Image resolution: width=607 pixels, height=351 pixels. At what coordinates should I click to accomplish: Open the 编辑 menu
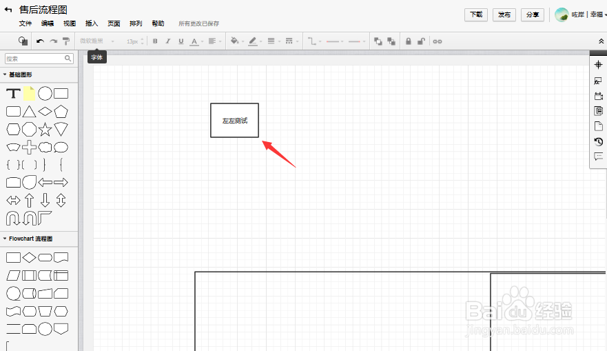(48, 23)
